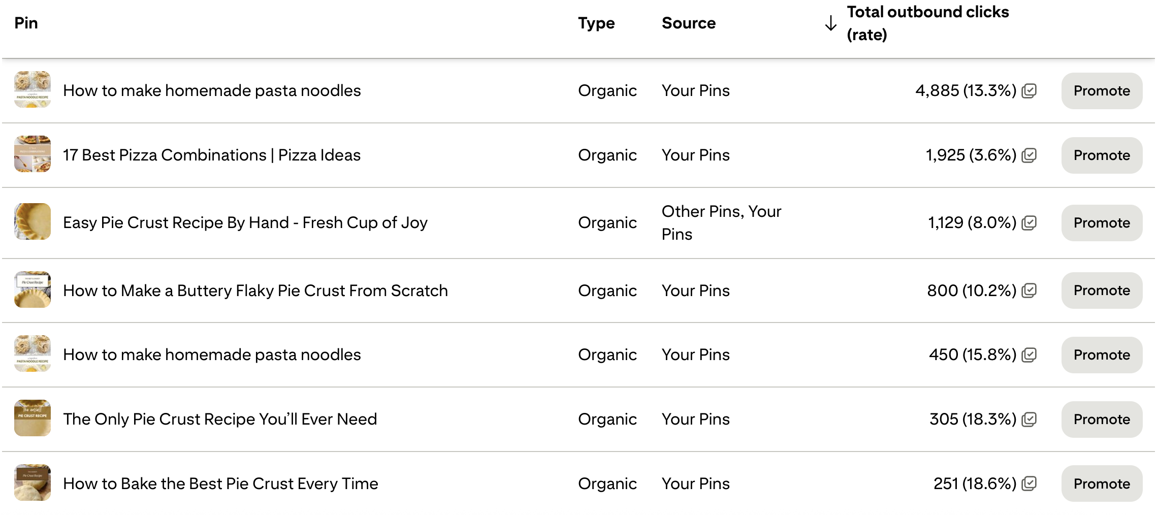Screen dimensions: 1157x515
Task: Click the icon beside the 450 clicks value
Action: [x=1029, y=355]
